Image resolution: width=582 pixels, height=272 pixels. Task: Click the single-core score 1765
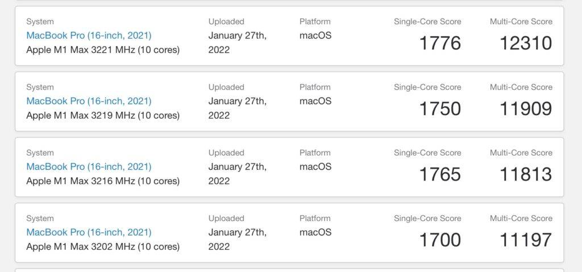tap(440, 174)
